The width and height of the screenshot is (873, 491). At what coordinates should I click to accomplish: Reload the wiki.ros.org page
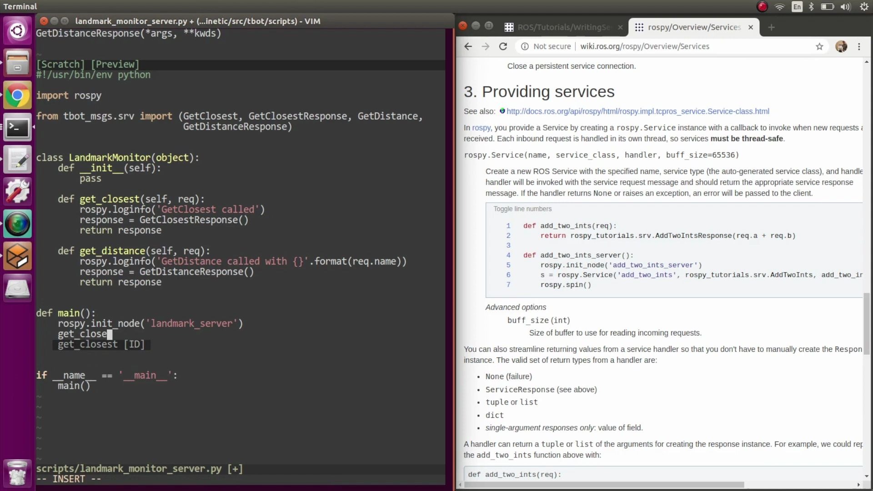tap(503, 46)
